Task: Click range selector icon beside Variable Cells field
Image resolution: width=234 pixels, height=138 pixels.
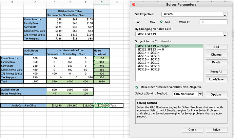Action: [225, 34]
